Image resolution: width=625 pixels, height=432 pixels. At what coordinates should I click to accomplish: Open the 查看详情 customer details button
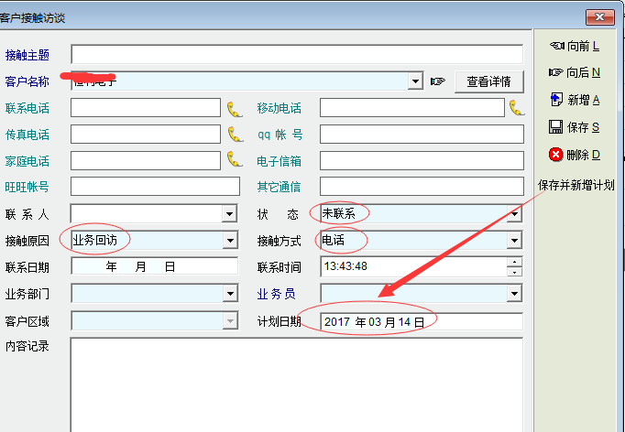pos(489,81)
